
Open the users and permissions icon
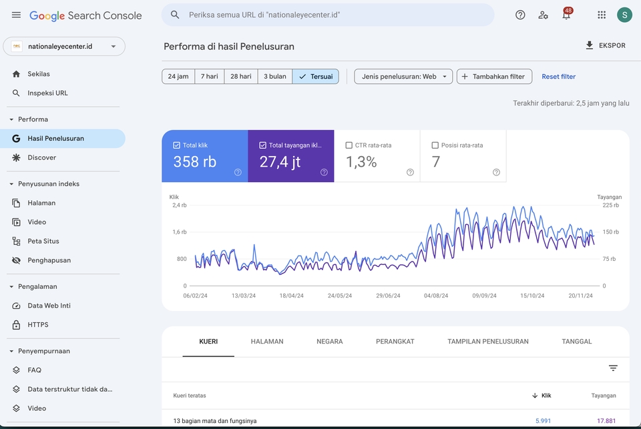[x=544, y=15]
